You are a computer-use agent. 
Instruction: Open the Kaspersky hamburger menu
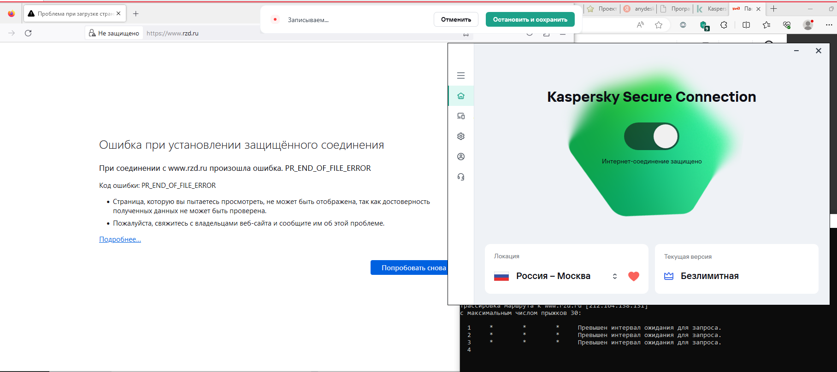[x=461, y=76]
